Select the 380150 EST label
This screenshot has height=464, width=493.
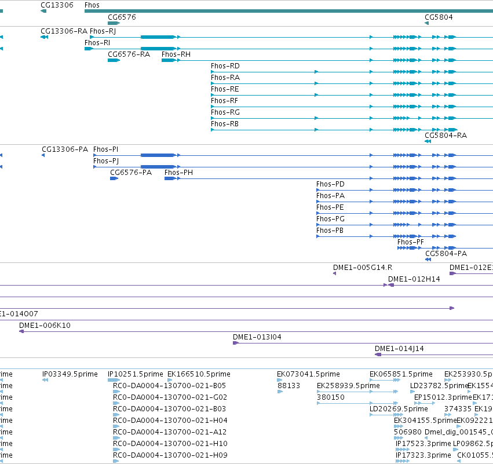coord(330,397)
